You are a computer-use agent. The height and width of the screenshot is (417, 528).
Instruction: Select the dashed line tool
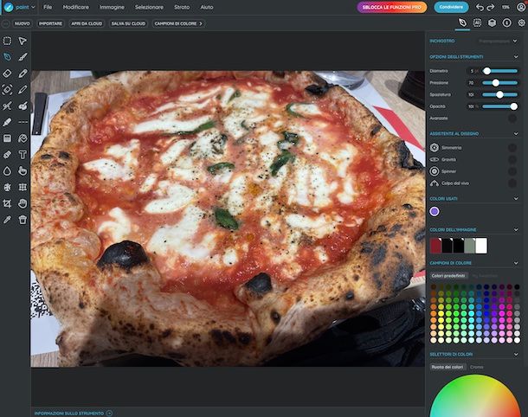click(x=23, y=122)
